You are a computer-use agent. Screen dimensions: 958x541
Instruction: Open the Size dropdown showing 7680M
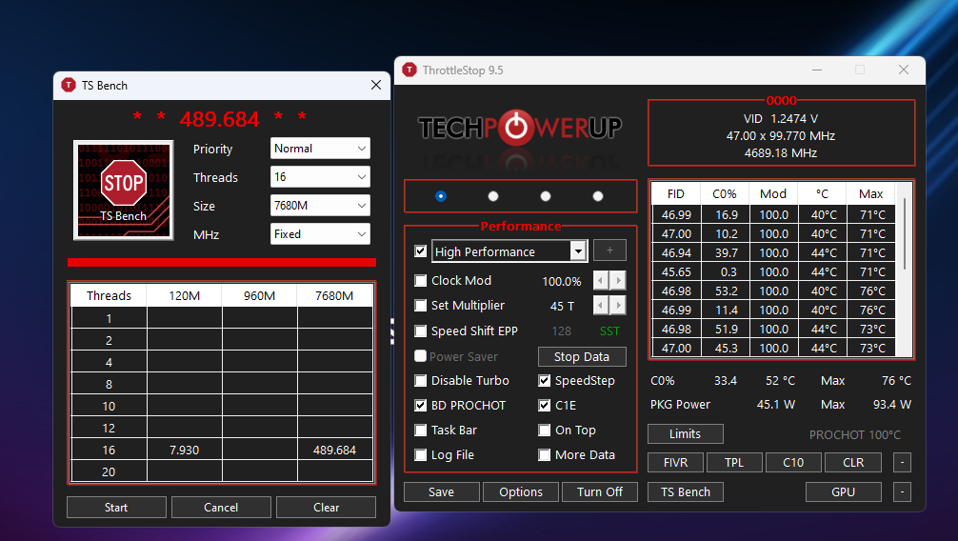[x=320, y=206]
